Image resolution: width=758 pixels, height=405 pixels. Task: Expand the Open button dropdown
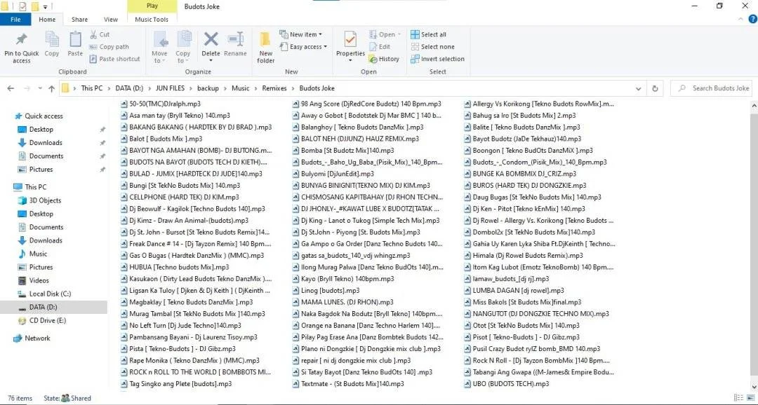pyautogui.click(x=399, y=34)
